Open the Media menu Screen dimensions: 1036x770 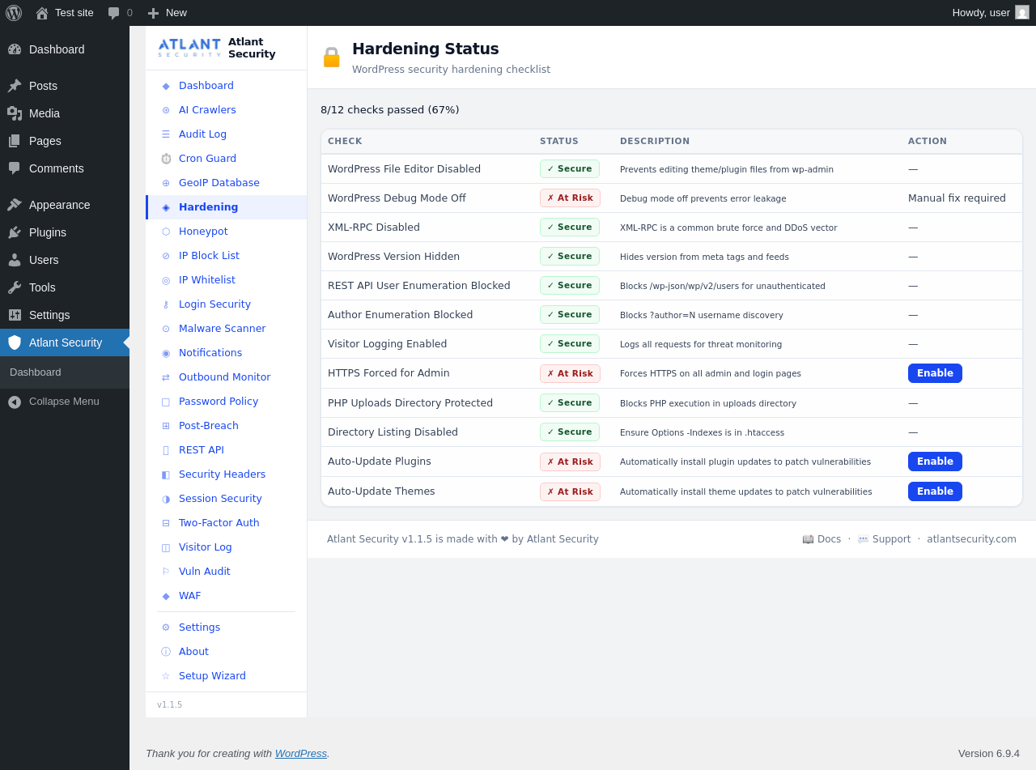pyautogui.click(x=65, y=113)
